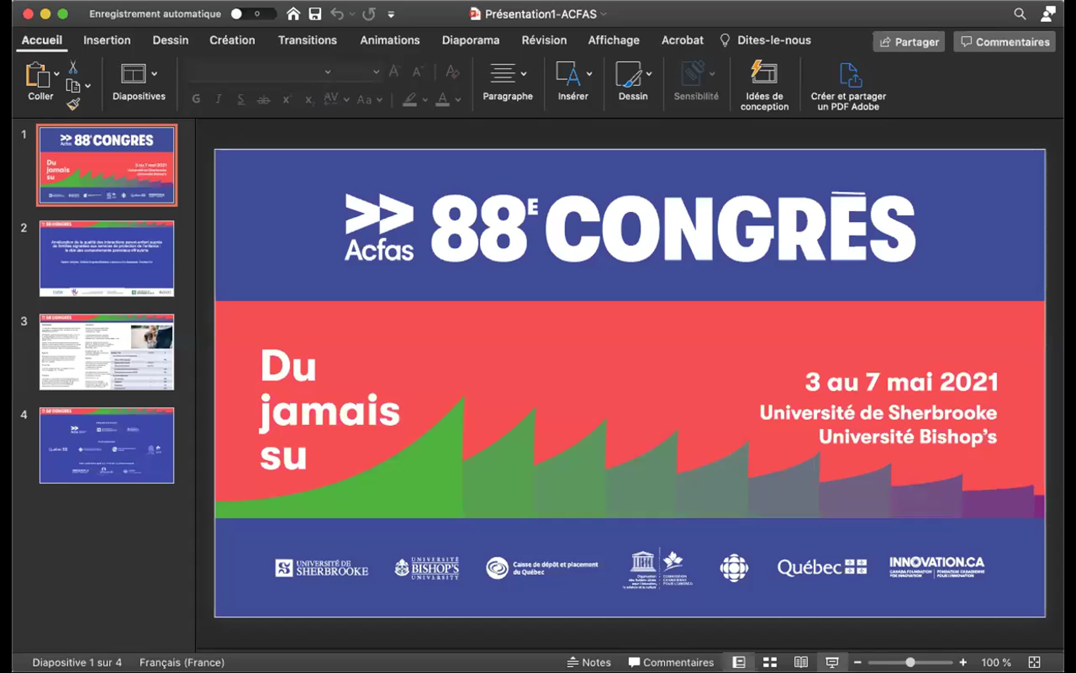
Task: Click Français (France) language in status bar
Action: pos(182,662)
